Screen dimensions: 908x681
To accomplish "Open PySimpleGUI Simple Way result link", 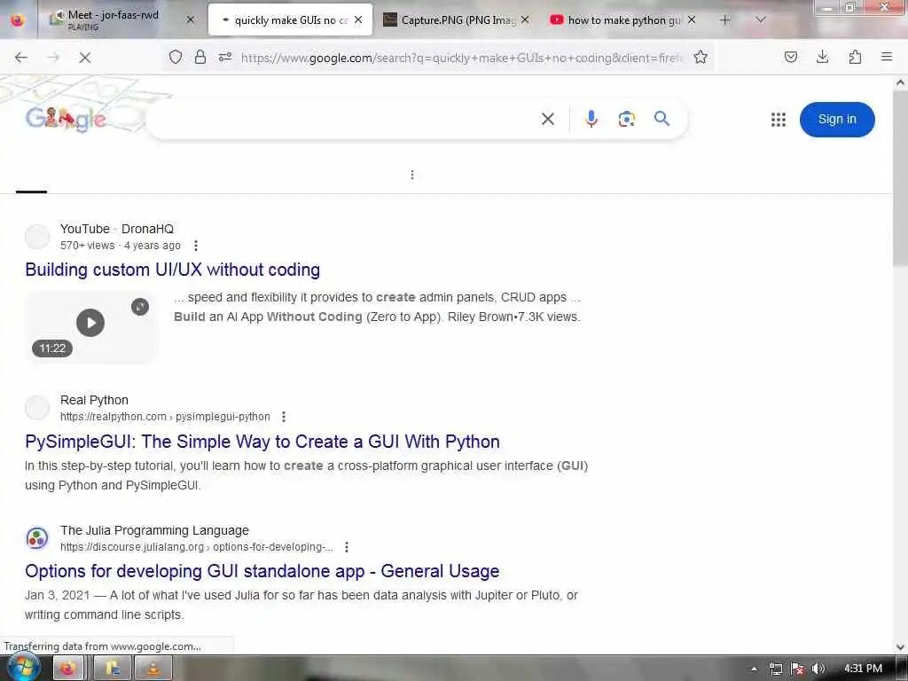I will (x=262, y=442).
